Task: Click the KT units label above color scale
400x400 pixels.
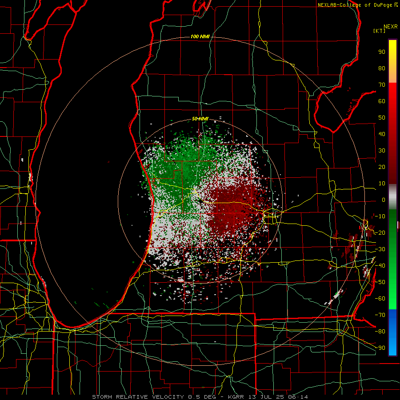Action: [x=380, y=31]
